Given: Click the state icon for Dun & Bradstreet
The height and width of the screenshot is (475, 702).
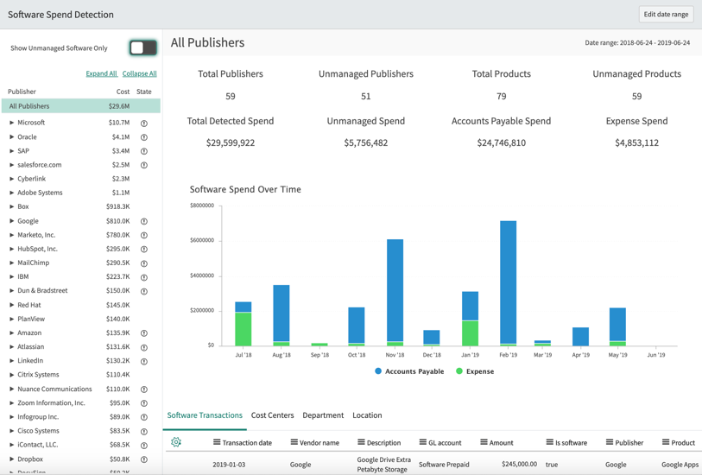Looking at the screenshot, I should pyautogui.click(x=144, y=291).
